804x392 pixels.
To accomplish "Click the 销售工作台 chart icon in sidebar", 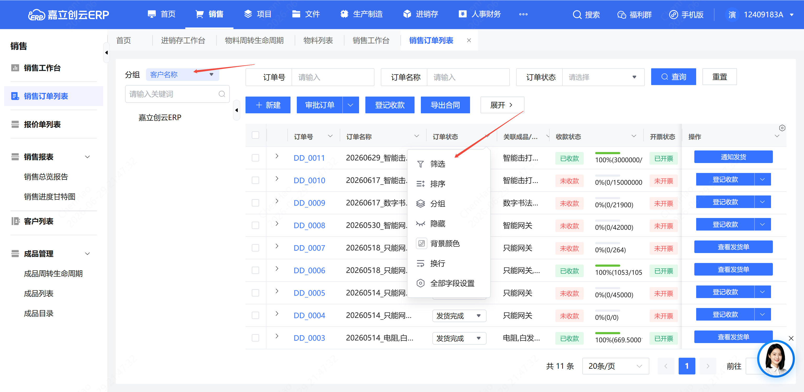I will [x=15, y=68].
